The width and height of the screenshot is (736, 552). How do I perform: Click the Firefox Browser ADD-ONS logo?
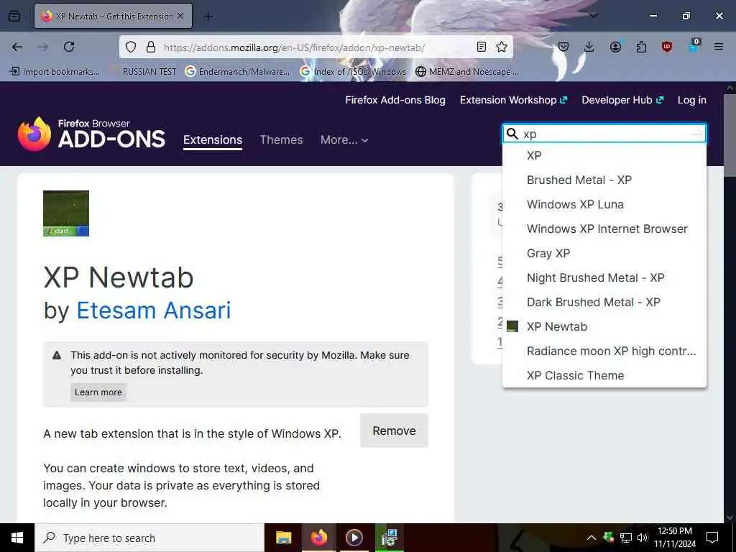pos(91,134)
